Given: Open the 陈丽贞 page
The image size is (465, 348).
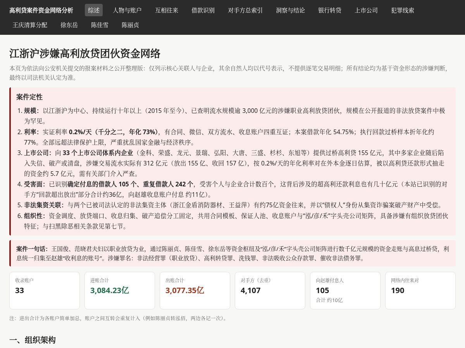Looking at the screenshot, I should pos(131,25).
